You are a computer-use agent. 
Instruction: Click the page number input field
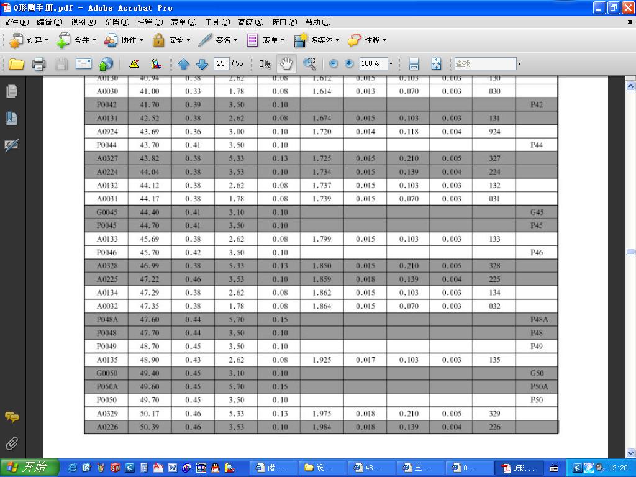(222, 64)
